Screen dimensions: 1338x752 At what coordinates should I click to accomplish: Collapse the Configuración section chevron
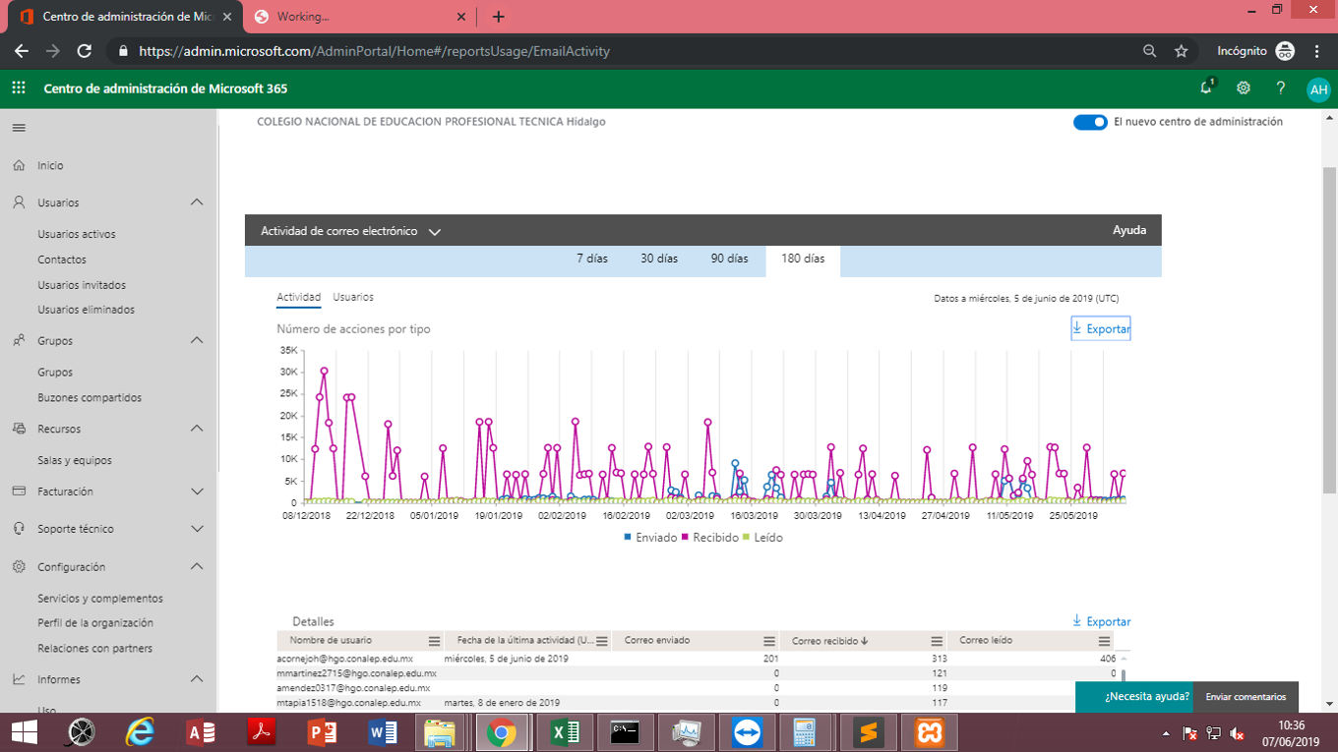(x=197, y=566)
